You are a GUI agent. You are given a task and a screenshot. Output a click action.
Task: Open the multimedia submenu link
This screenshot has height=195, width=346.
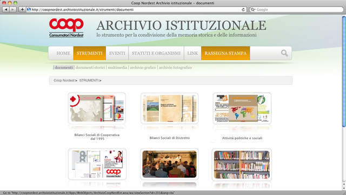point(117,67)
